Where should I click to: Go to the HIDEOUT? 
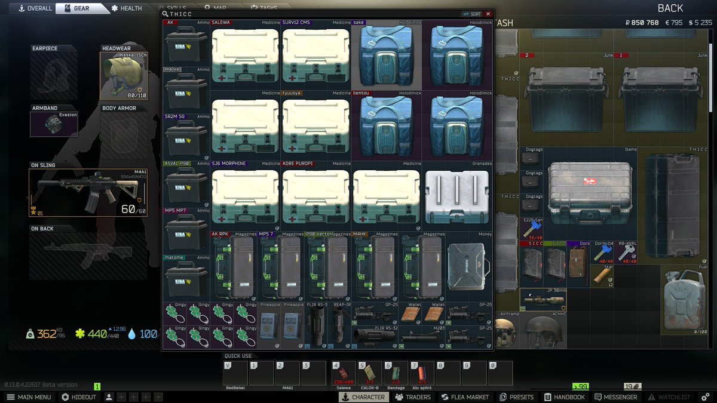click(79, 397)
